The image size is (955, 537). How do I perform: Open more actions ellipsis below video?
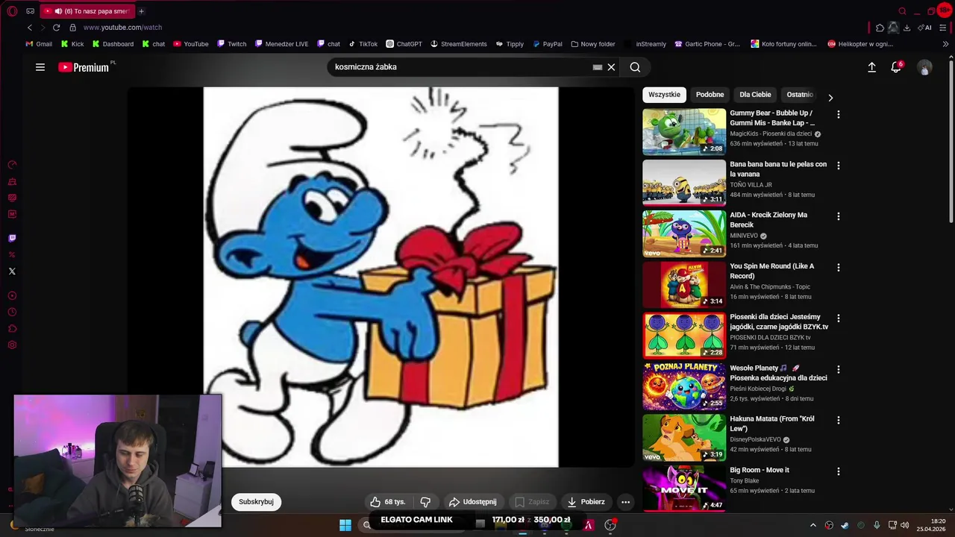click(625, 502)
